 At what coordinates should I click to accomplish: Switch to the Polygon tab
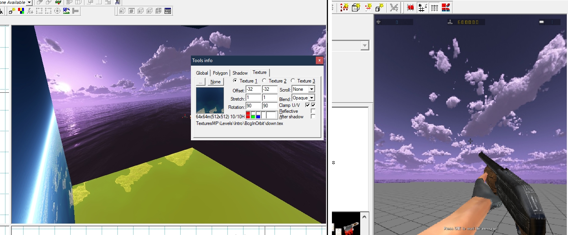pos(220,73)
